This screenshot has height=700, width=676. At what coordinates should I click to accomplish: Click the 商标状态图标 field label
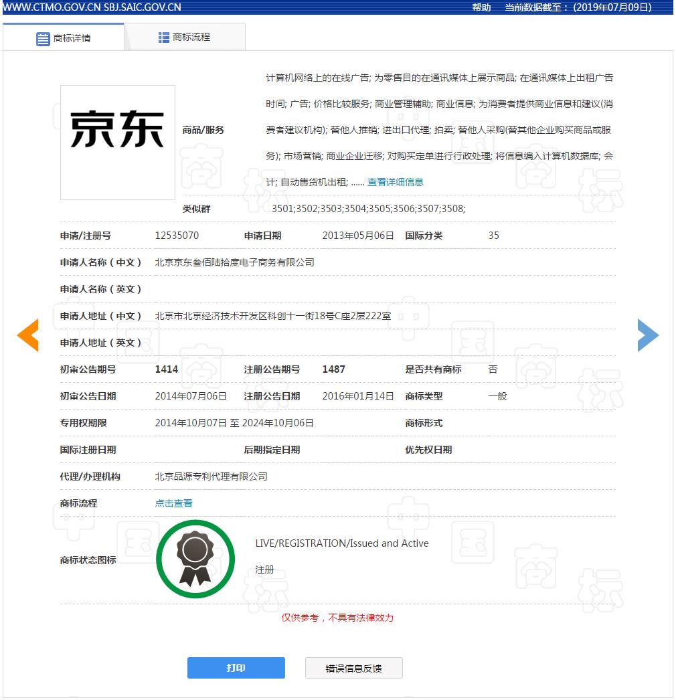pyautogui.click(x=88, y=560)
